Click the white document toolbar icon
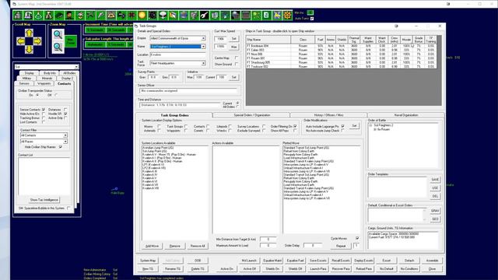 coord(266,15)
